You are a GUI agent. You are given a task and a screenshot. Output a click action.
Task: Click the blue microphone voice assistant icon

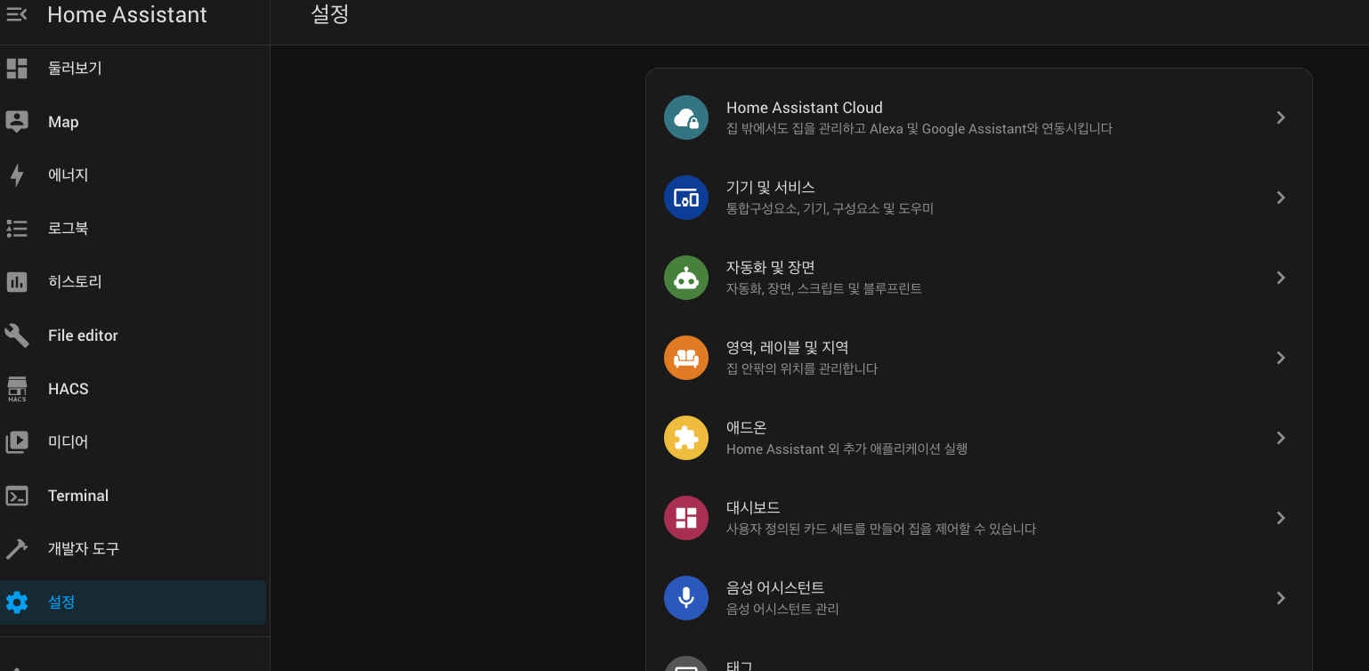[685, 598]
